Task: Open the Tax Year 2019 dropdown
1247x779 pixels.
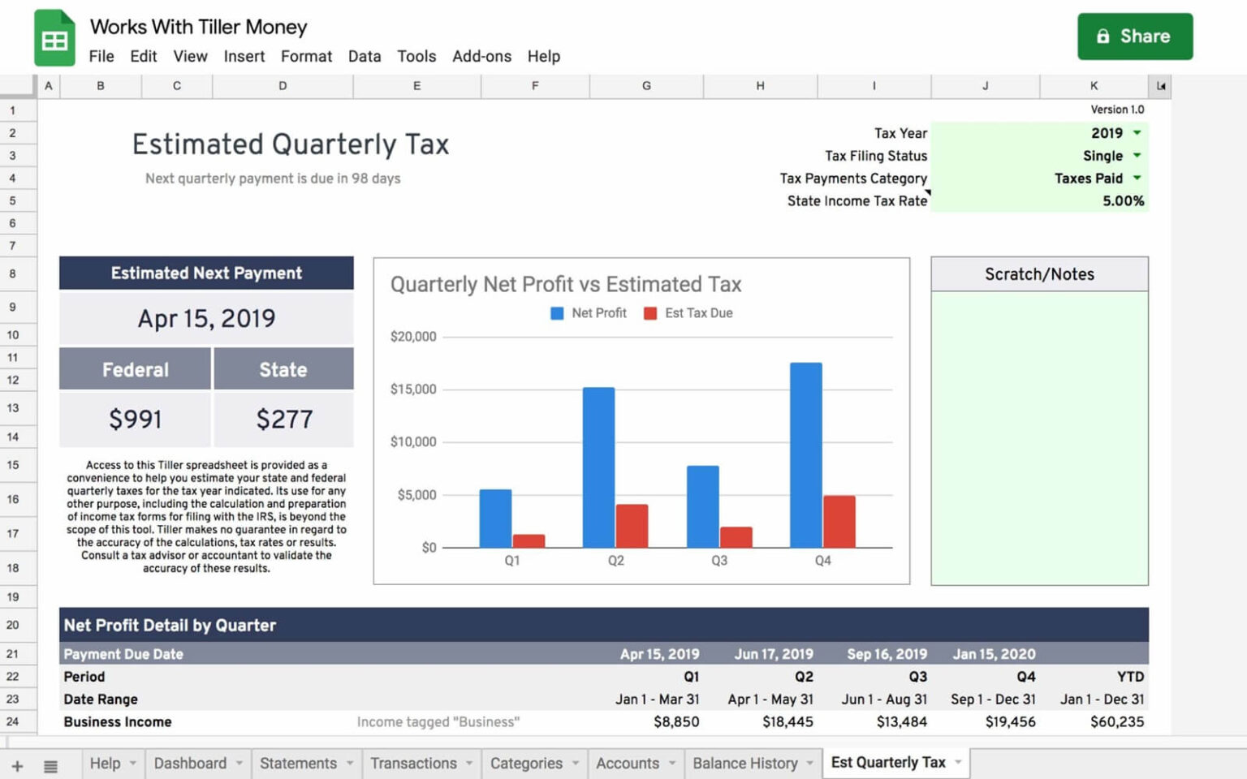Action: coord(1137,132)
